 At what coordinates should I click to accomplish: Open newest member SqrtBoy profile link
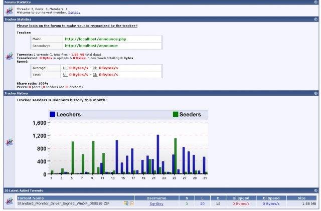tap(74, 13)
